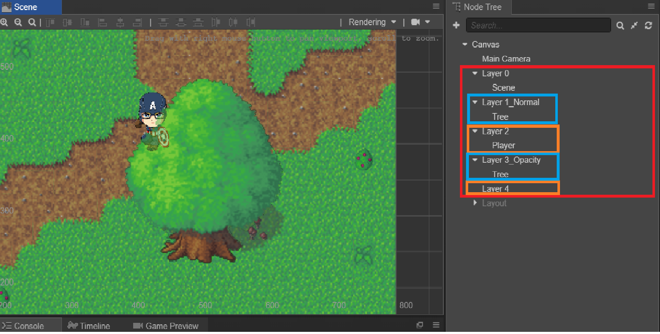The width and height of the screenshot is (660, 334).
Task: Refresh the Node Tree
Action: 648,25
